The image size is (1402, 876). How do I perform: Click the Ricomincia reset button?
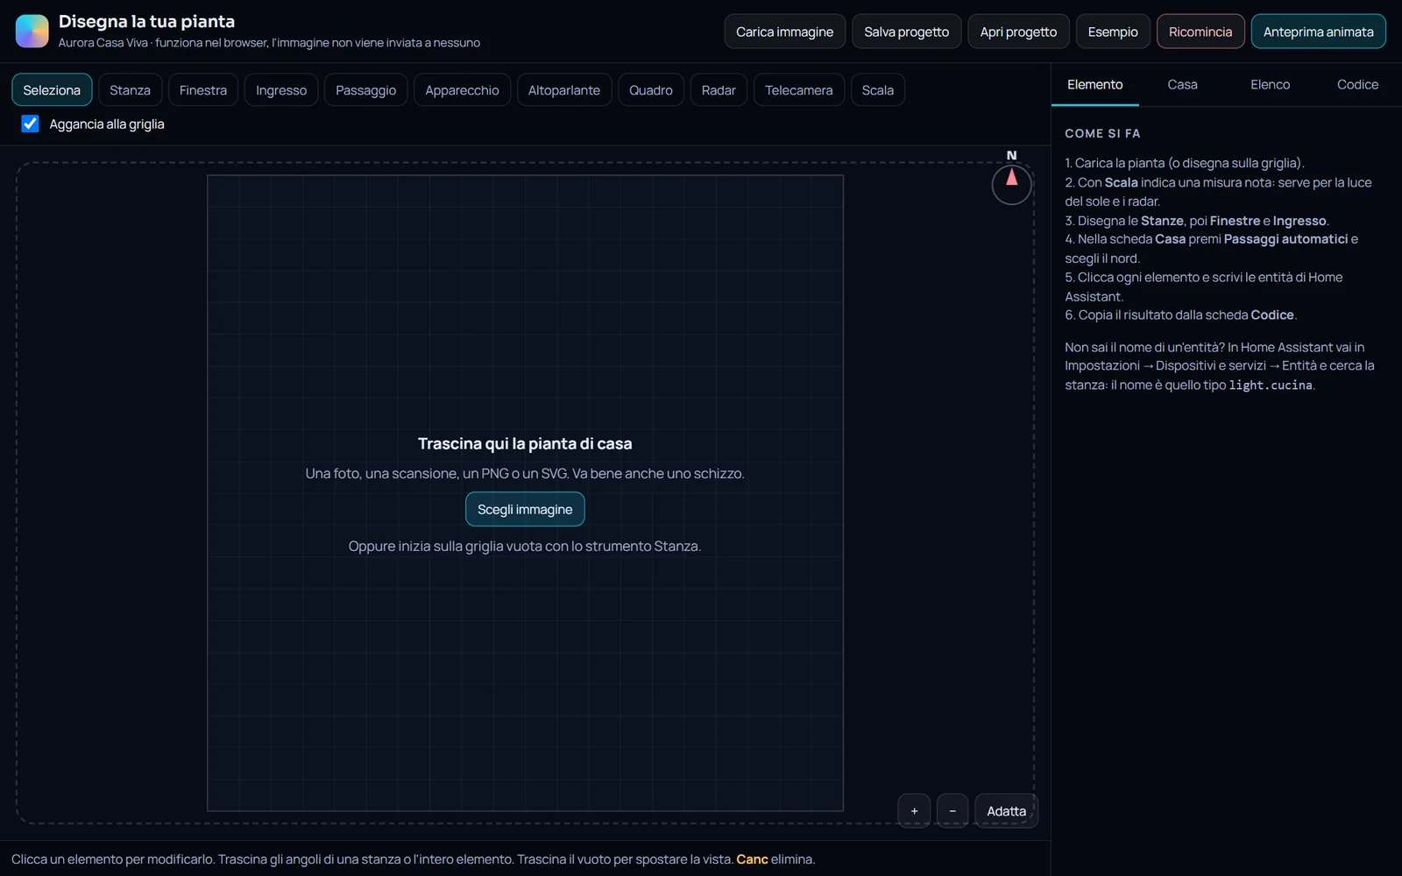1200,32
